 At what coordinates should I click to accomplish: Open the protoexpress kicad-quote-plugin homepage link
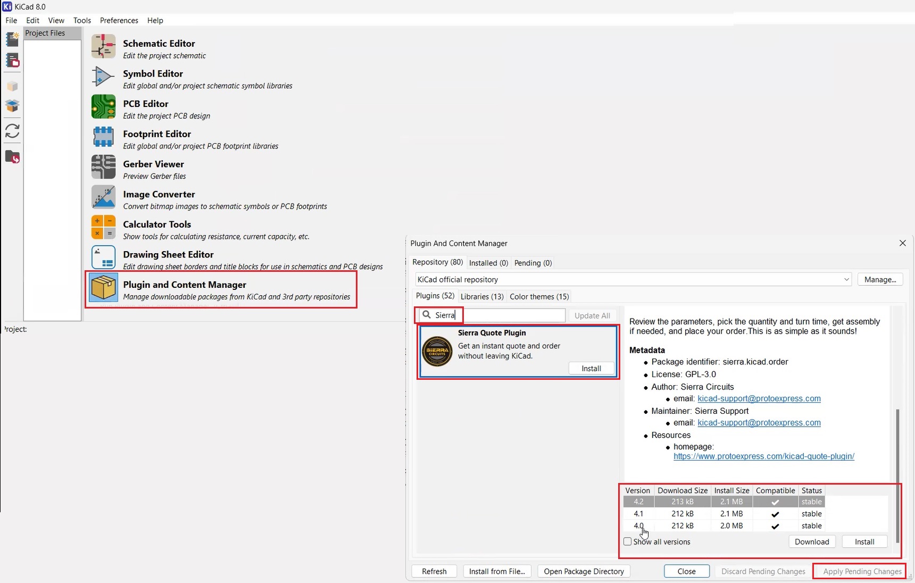pos(764,456)
